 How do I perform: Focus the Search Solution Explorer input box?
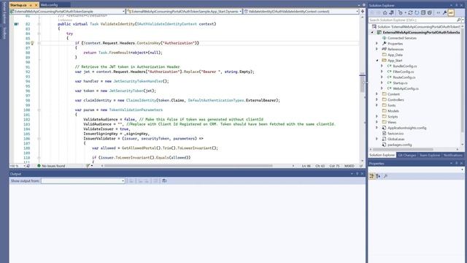coord(412,20)
